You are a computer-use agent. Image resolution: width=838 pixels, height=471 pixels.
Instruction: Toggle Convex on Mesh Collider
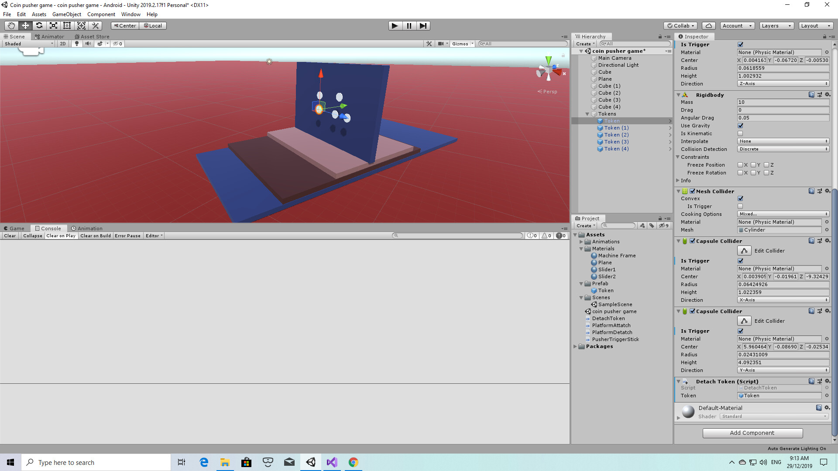pyautogui.click(x=740, y=198)
